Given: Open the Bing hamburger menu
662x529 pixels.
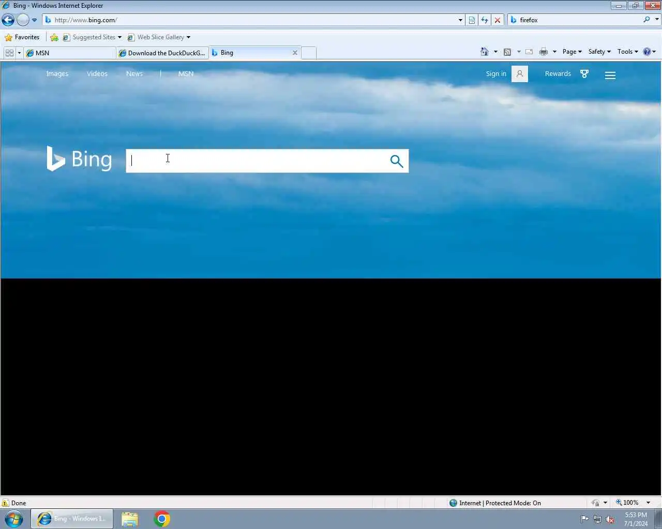Looking at the screenshot, I should click(610, 75).
